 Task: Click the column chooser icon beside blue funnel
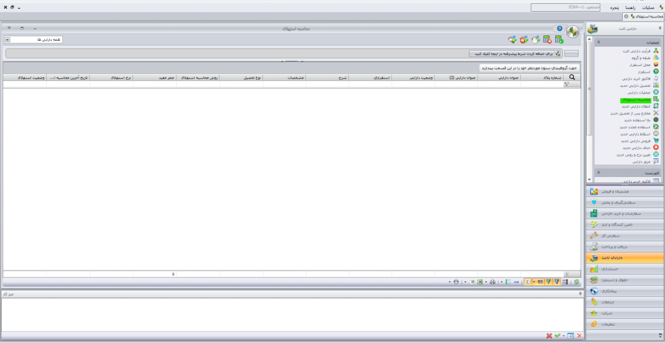(566, 281)
